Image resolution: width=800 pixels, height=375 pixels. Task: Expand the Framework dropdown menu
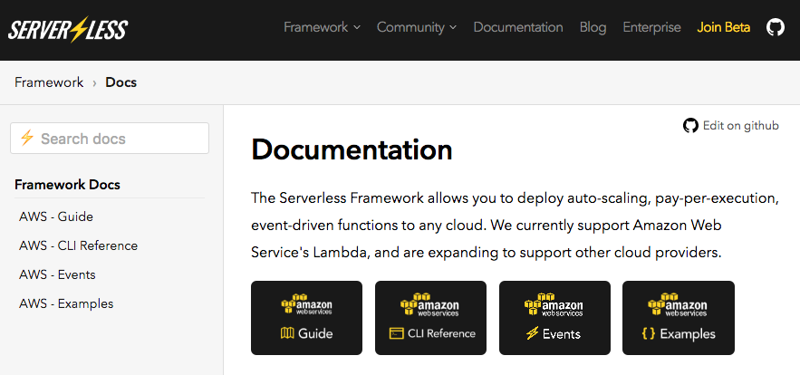(x=322, y=27)
